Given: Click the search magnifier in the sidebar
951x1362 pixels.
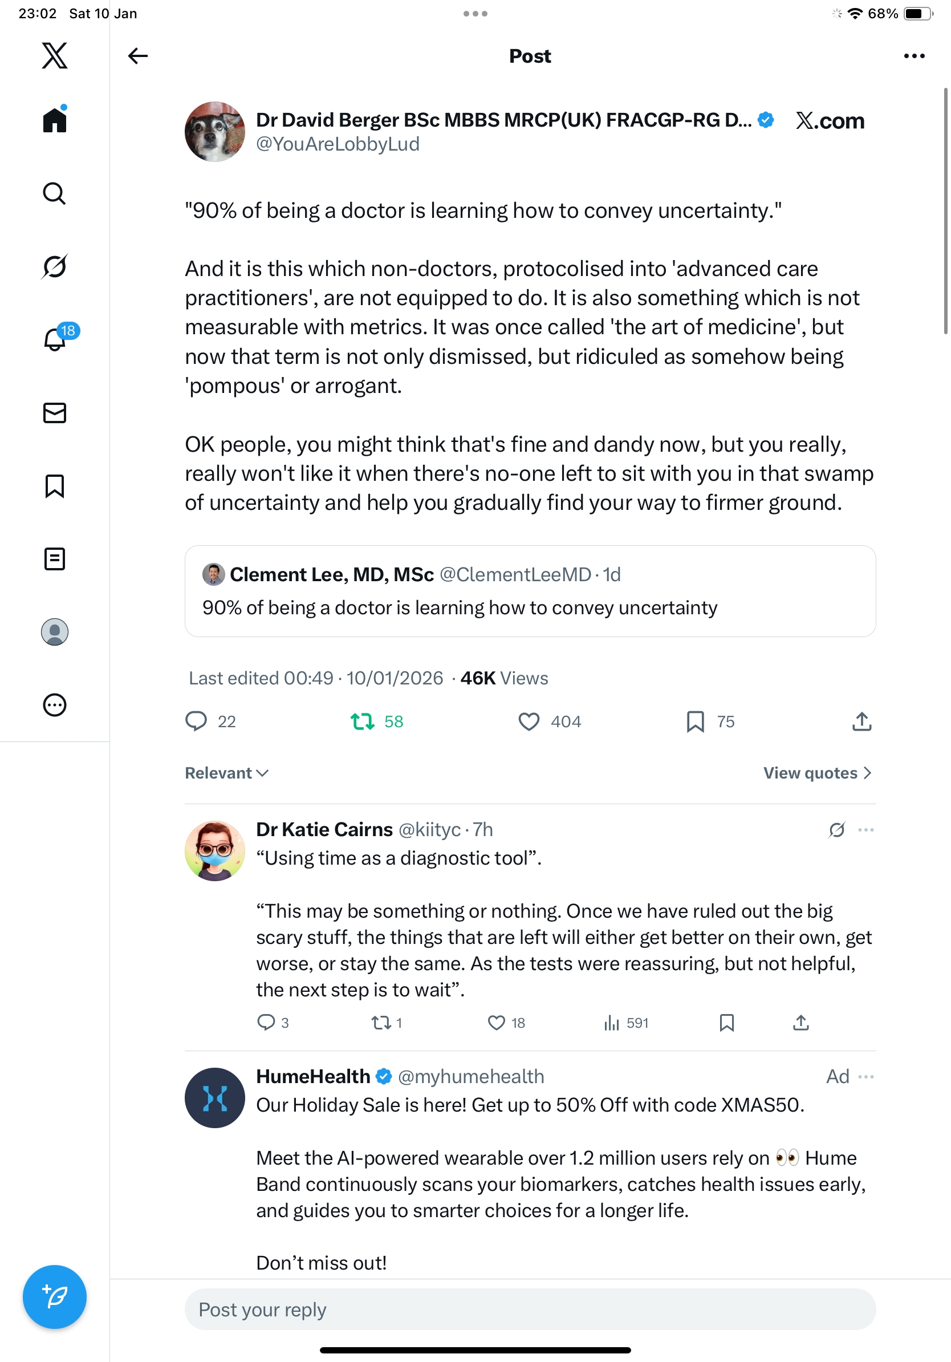Looking at the screenshot, I should click(x=55, y=193).
